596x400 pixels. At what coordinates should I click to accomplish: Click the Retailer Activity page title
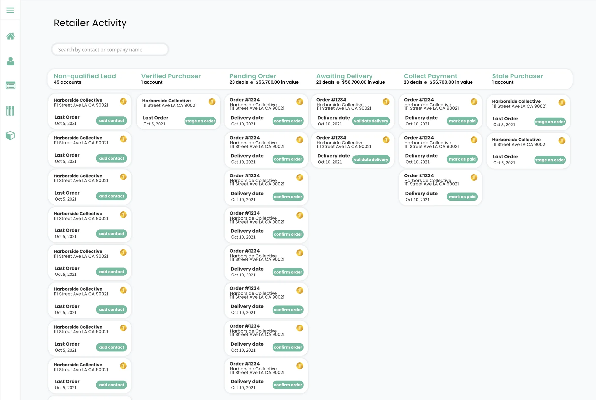pyautogui.click(x=90, y=23)
